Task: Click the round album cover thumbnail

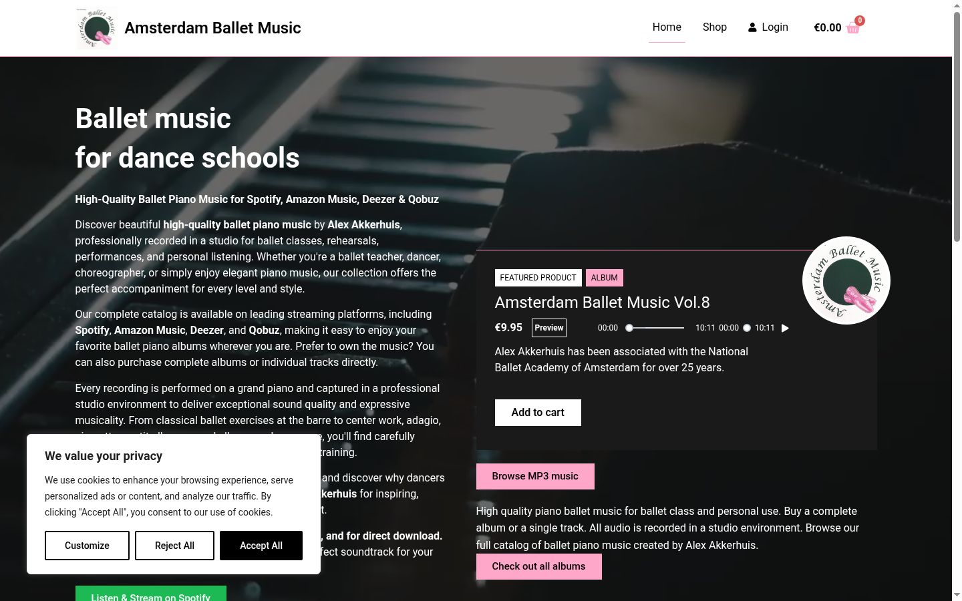Action: click(846, 280)
